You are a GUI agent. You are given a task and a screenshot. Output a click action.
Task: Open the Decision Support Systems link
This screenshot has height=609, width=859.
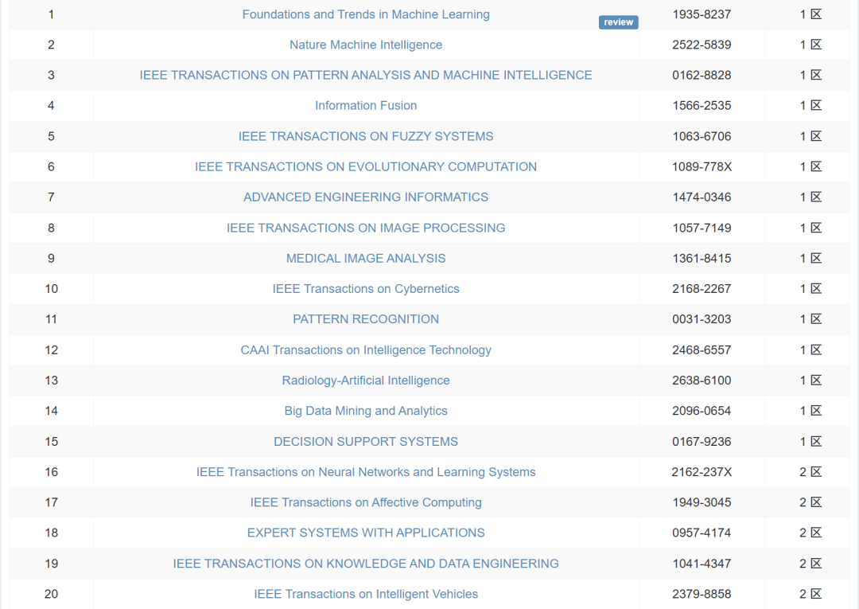[366, 441]
